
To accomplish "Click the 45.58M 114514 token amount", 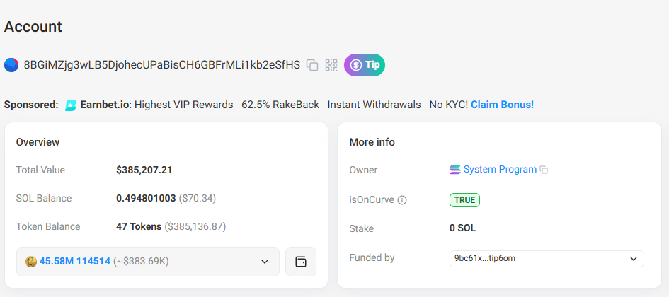I will click(75, 262).
